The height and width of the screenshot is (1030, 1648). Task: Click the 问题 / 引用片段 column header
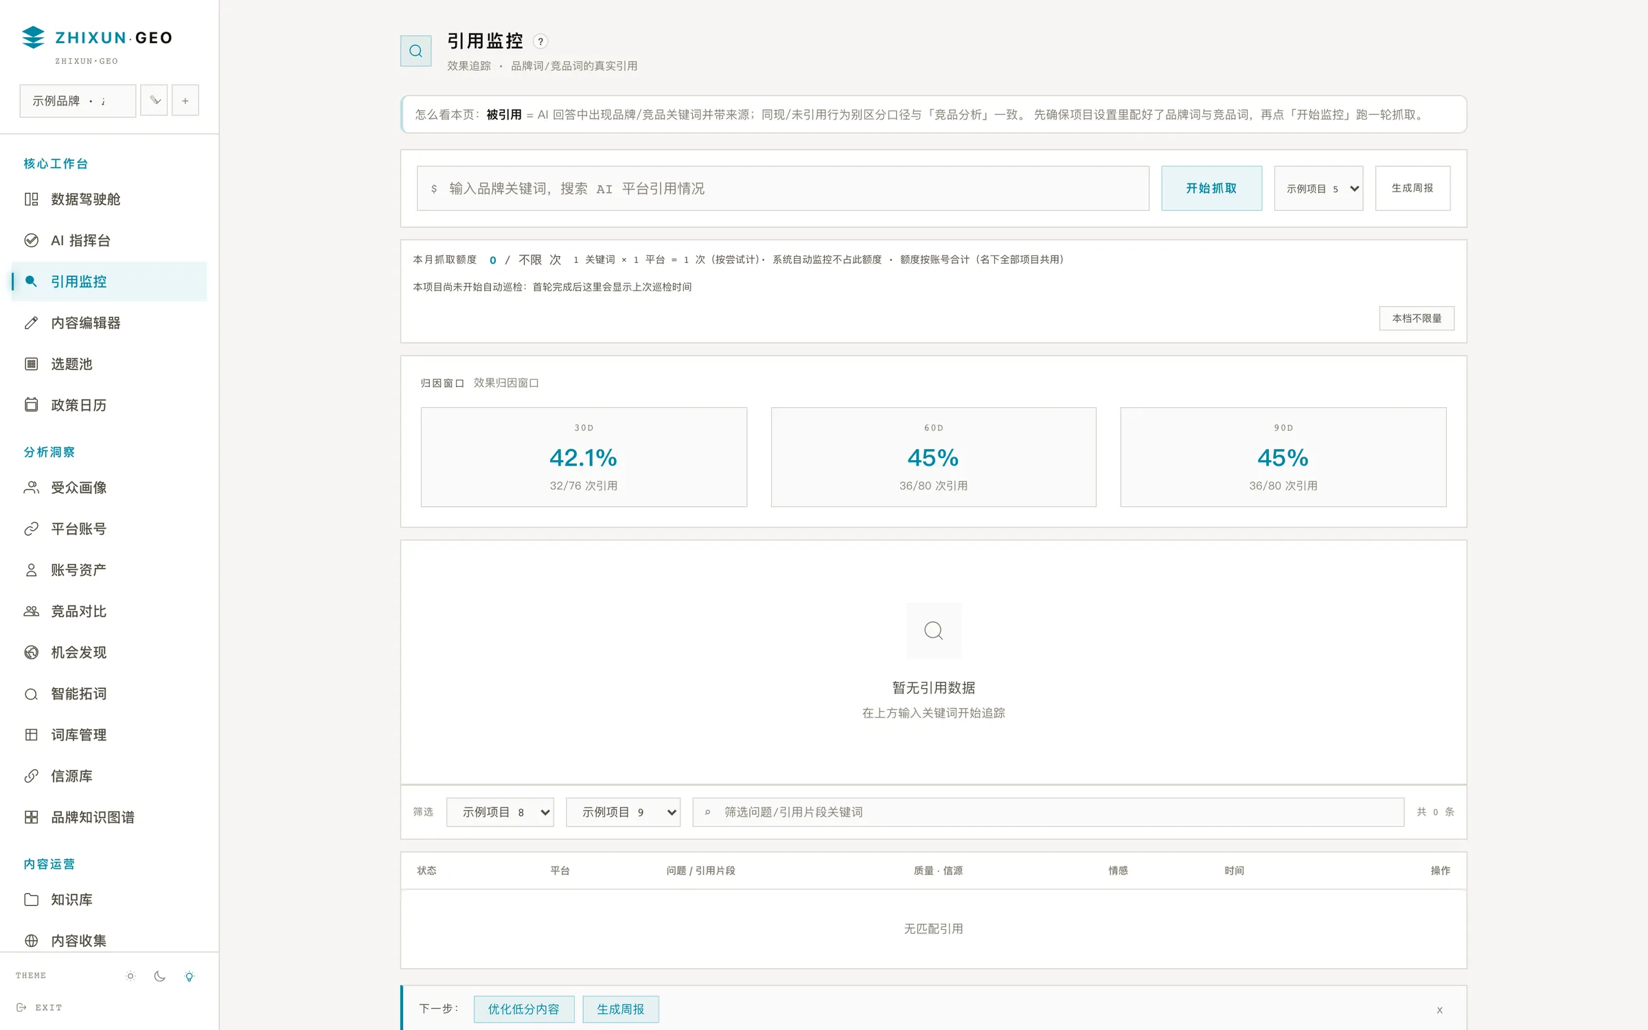click(700, 870)
